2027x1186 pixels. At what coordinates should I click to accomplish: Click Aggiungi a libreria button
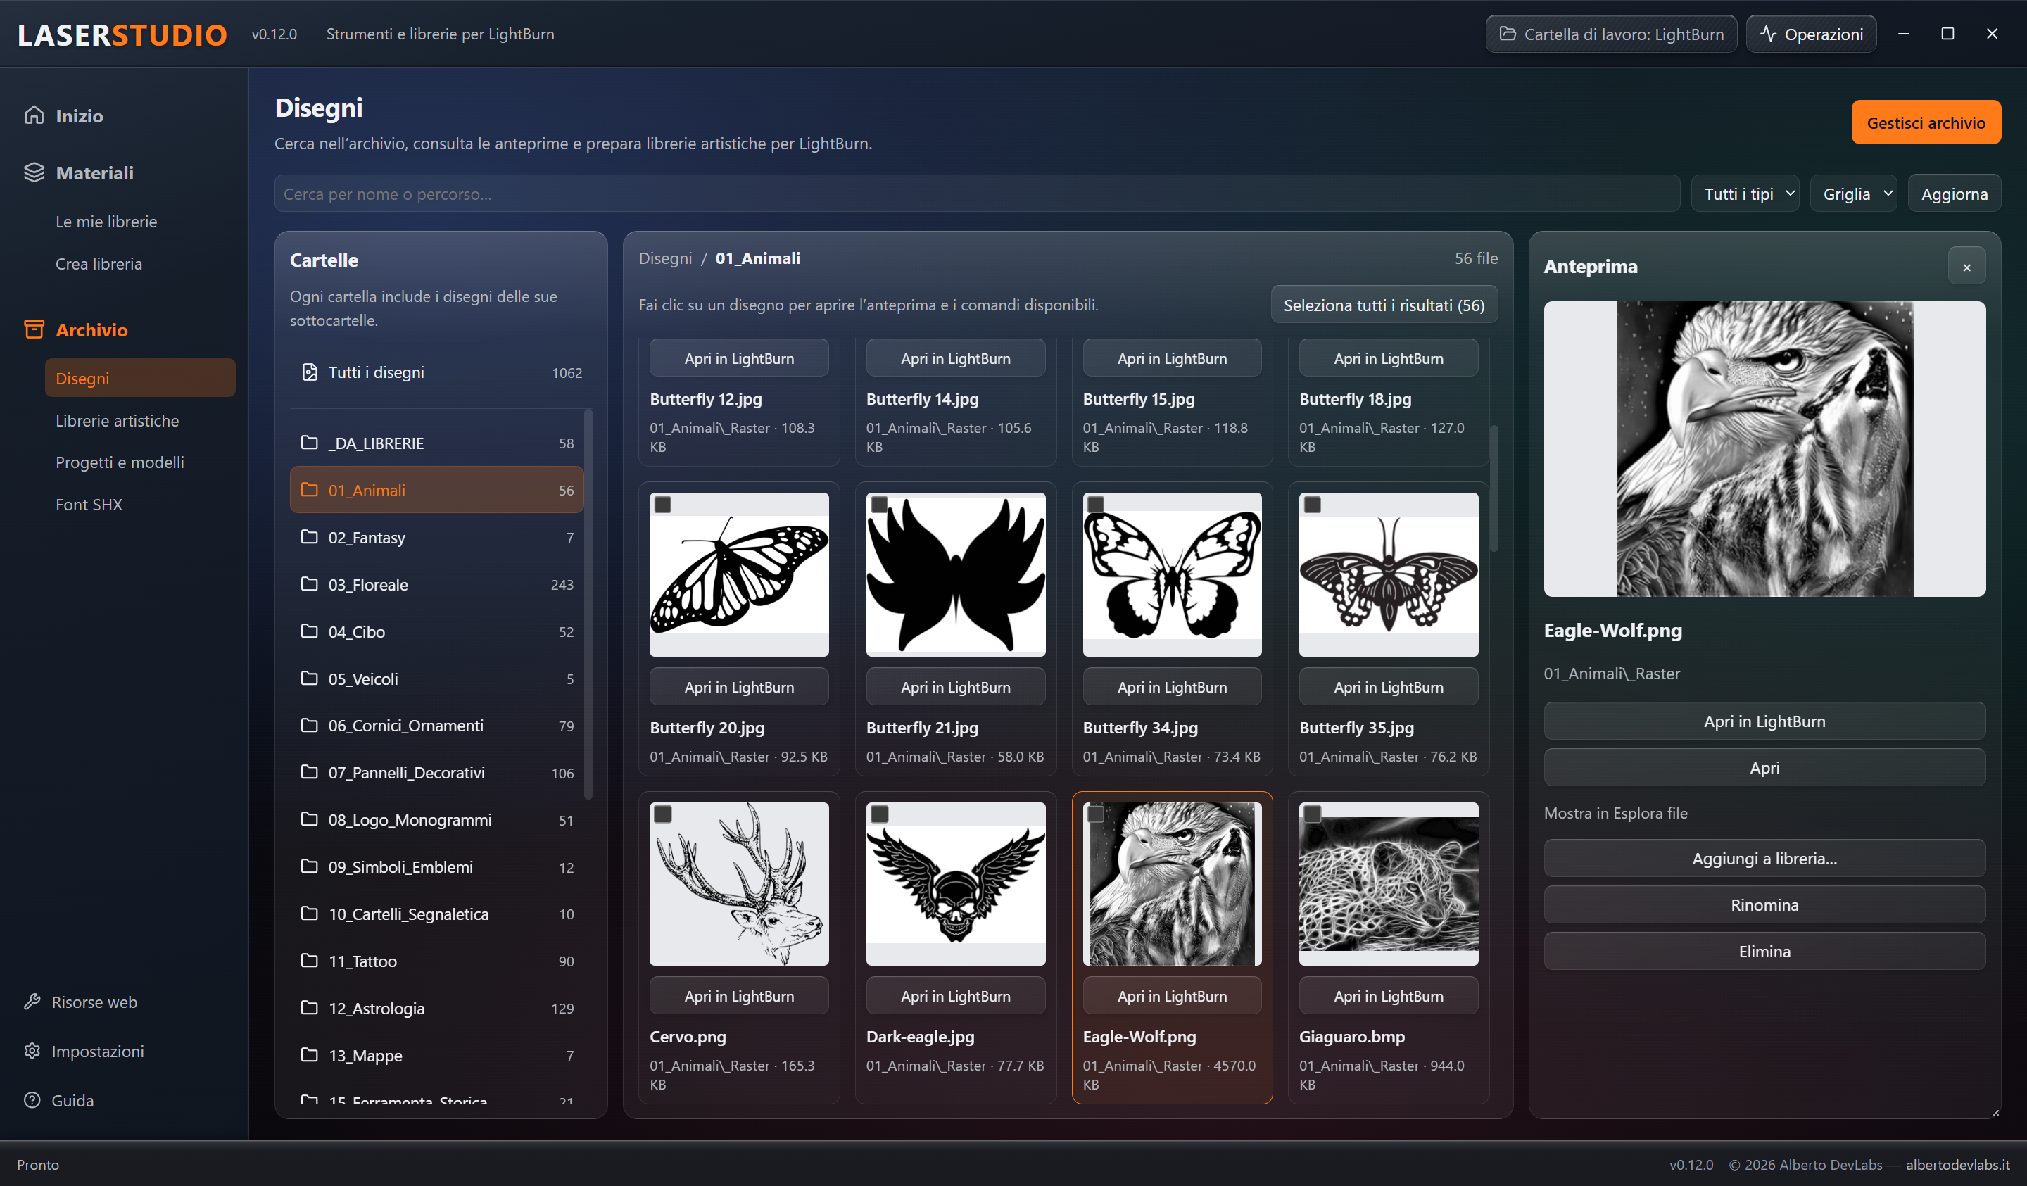click(x=1764, y=859)
